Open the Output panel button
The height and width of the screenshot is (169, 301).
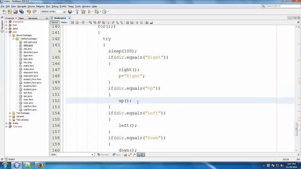10,159
